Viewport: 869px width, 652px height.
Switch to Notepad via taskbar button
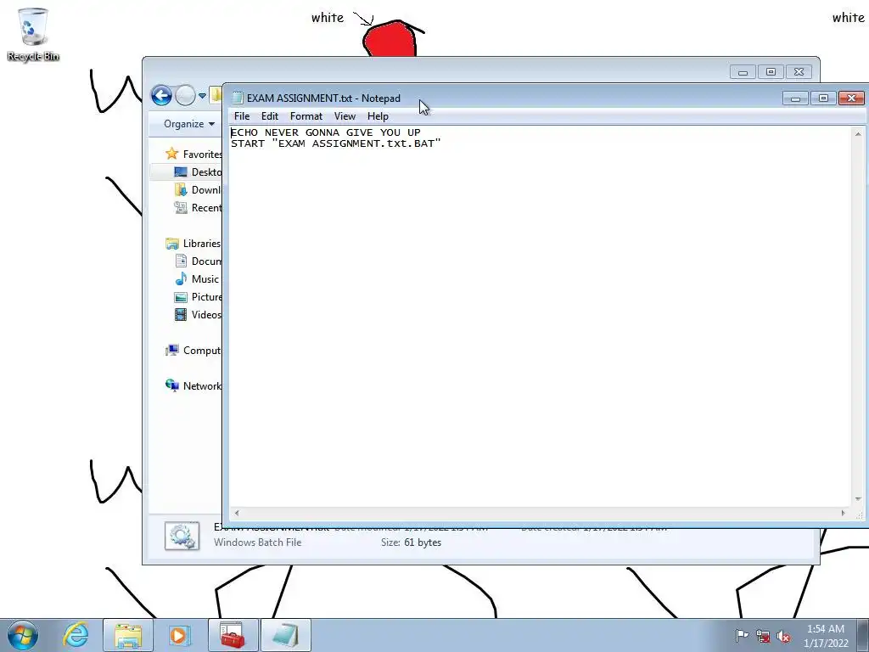(x=285, y=635)
